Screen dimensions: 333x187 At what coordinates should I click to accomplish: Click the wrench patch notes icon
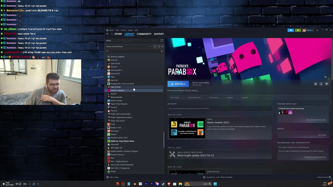pyautogui.click(x=172, y=154)
